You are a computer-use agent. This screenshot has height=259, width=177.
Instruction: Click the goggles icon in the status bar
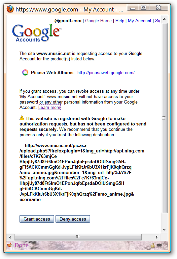coord(159,245)
